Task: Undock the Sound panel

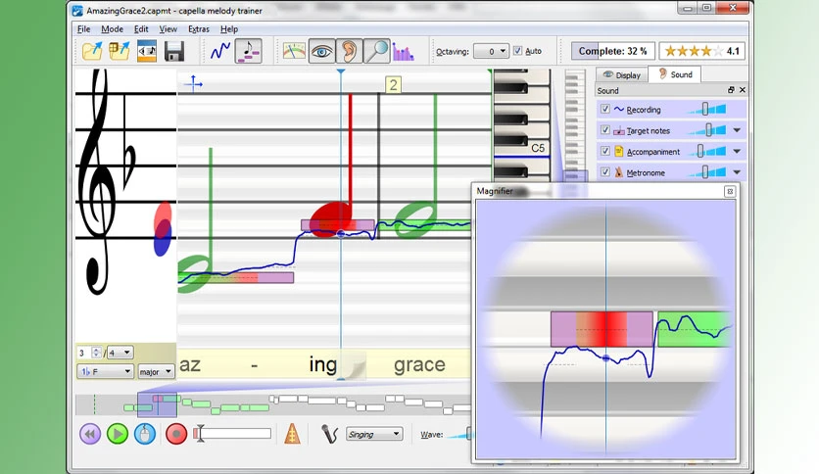Action: coord(731,90)
